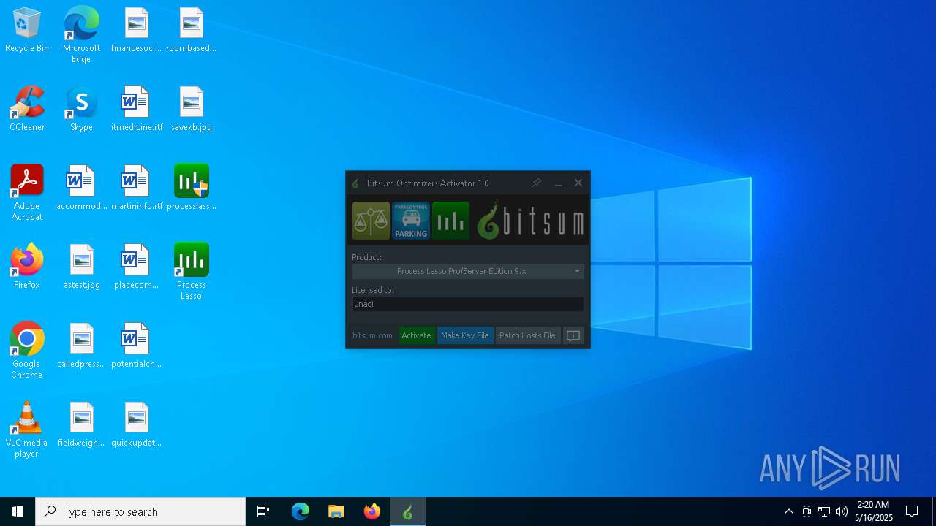This screenshot has width=936, height=526.
Task: Open Task View from the taskbar
Action: (x=263, y=511)
